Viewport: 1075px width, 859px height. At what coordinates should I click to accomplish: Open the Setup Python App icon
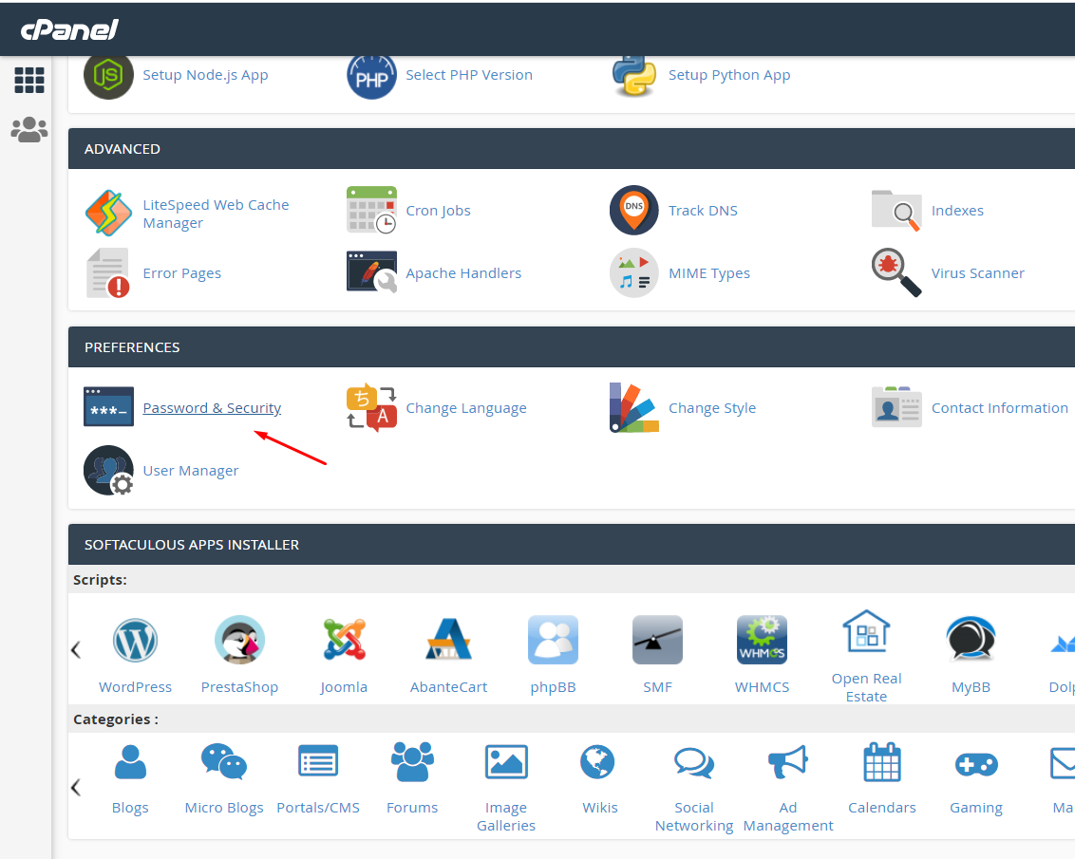(633, 75)
